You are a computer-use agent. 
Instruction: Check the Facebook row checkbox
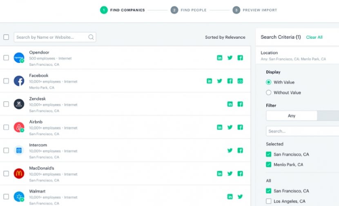click(x=6, y=81)
